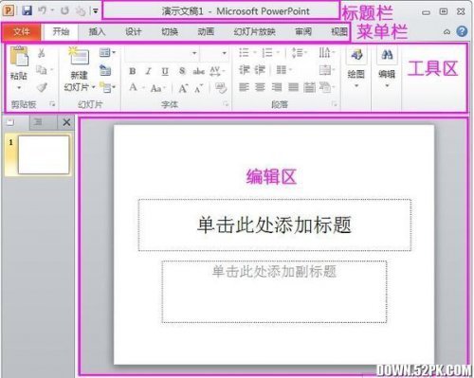Click the Clear Formatting icon

221,88
